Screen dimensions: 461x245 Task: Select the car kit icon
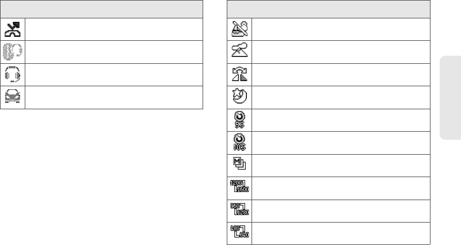point(13,97)
